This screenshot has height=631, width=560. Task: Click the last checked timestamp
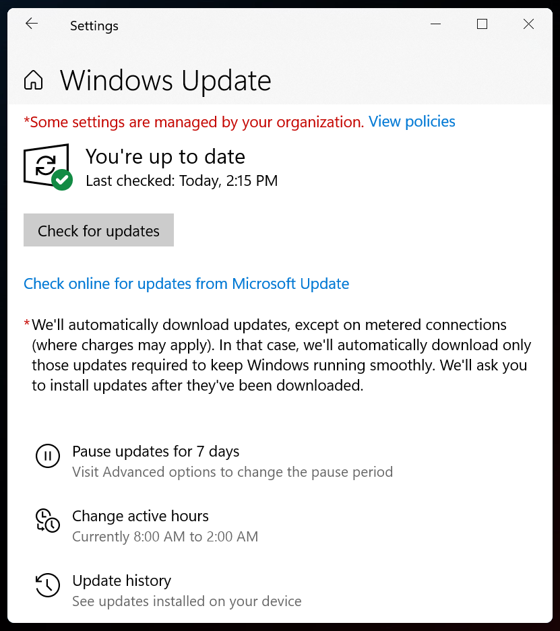pos(182,180)
